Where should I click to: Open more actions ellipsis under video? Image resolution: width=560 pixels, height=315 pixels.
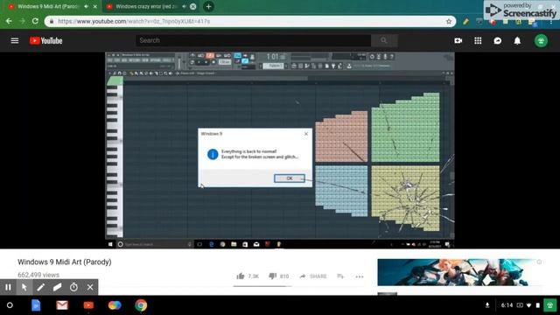click(x=360, y=276)
